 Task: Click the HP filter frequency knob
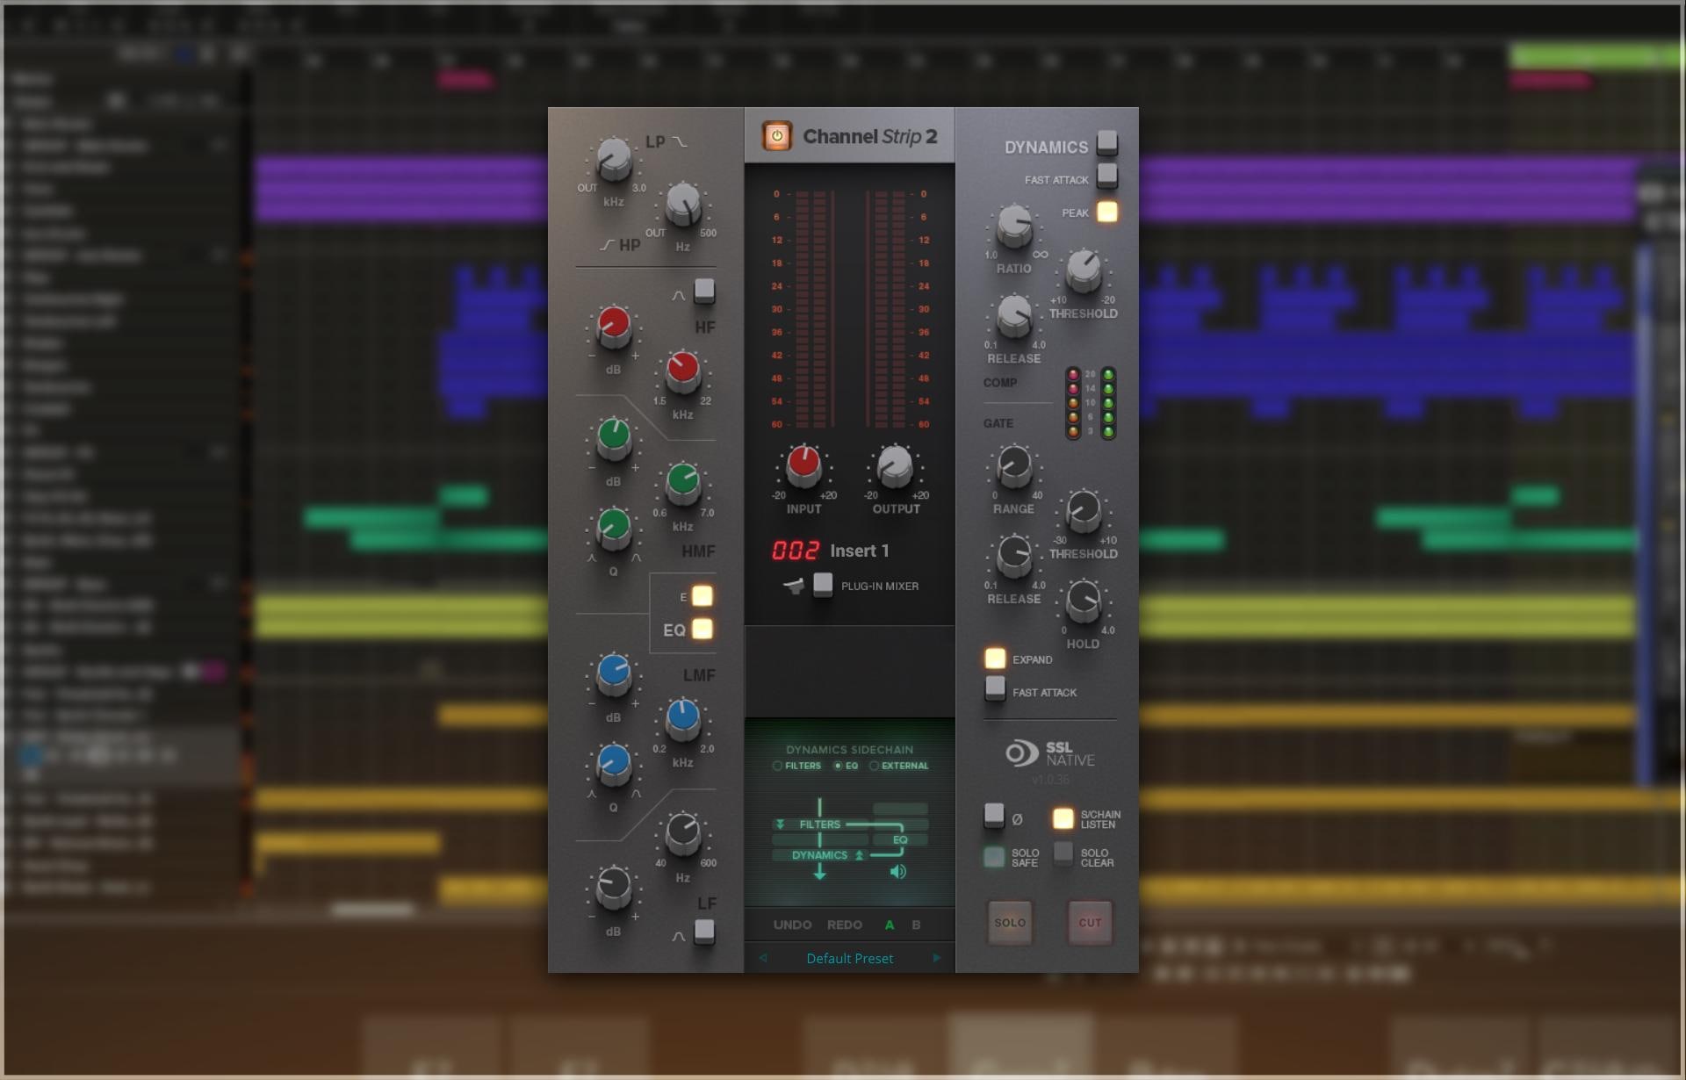[682, 205]
